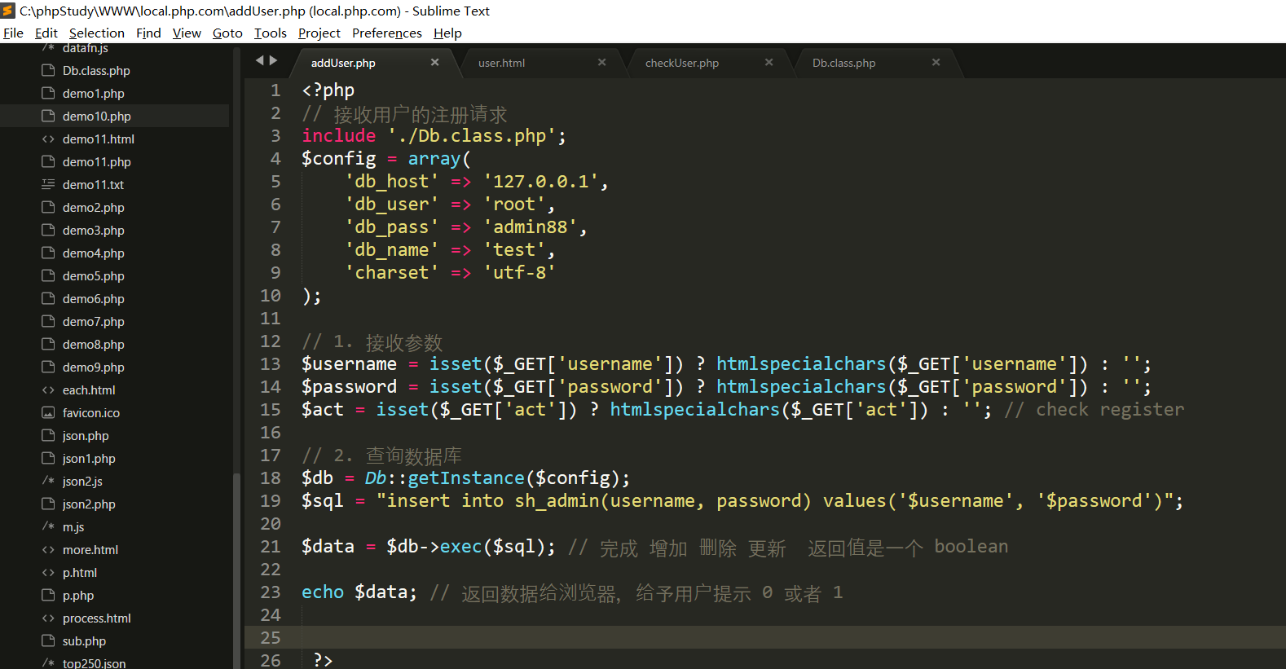Click the demo11.txt file icon in sidebar

click(48, 184)
